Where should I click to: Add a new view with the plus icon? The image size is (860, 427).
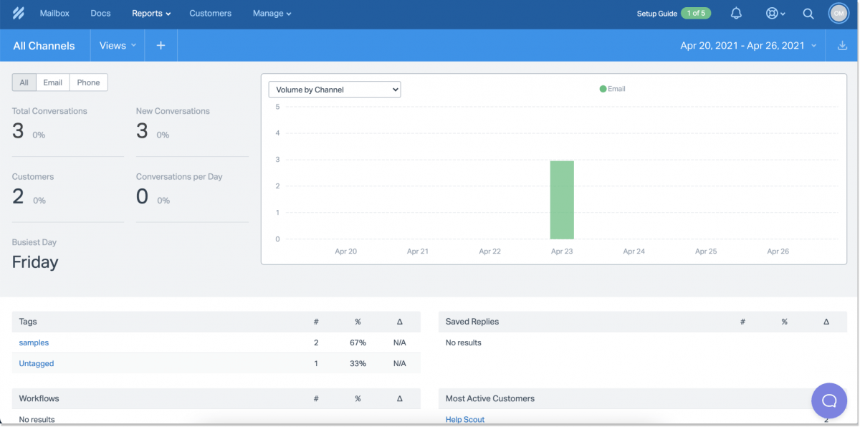[161, 45]
